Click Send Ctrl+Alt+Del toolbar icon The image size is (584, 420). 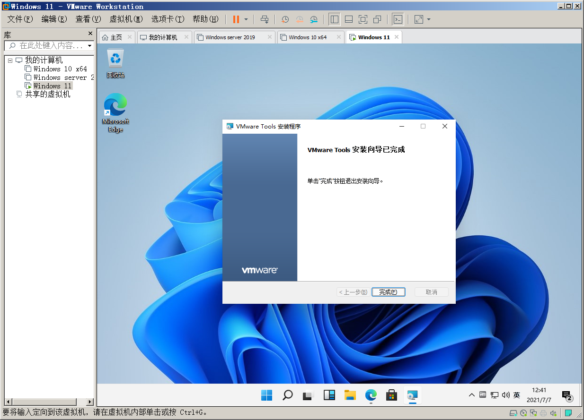tap(265, 19)
